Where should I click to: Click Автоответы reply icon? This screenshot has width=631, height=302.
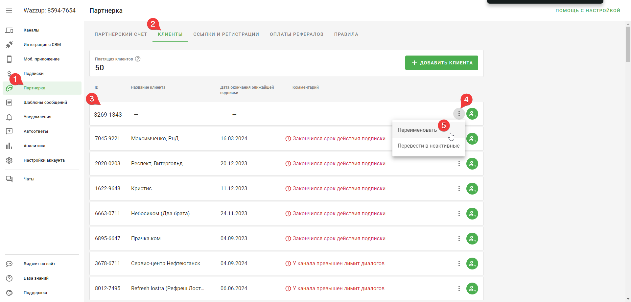pyautogui.click(x=9, y=131)
